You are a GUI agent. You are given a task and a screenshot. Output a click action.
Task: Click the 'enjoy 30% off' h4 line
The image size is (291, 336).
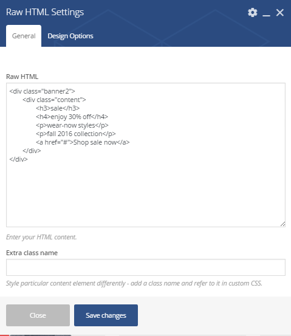point(72,117)
